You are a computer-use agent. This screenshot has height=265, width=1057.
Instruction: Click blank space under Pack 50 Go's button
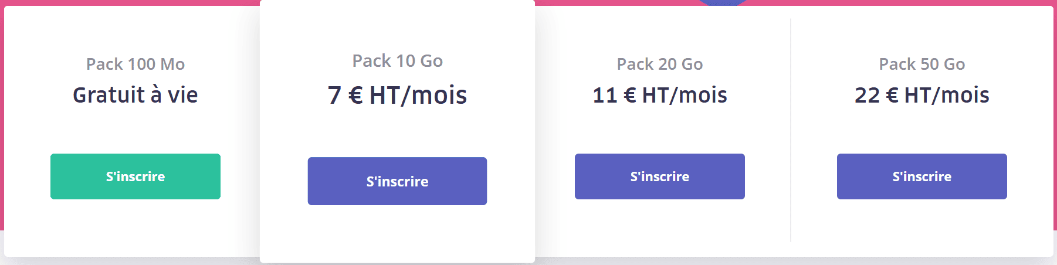pyautogui.click(x=922, y=227)
